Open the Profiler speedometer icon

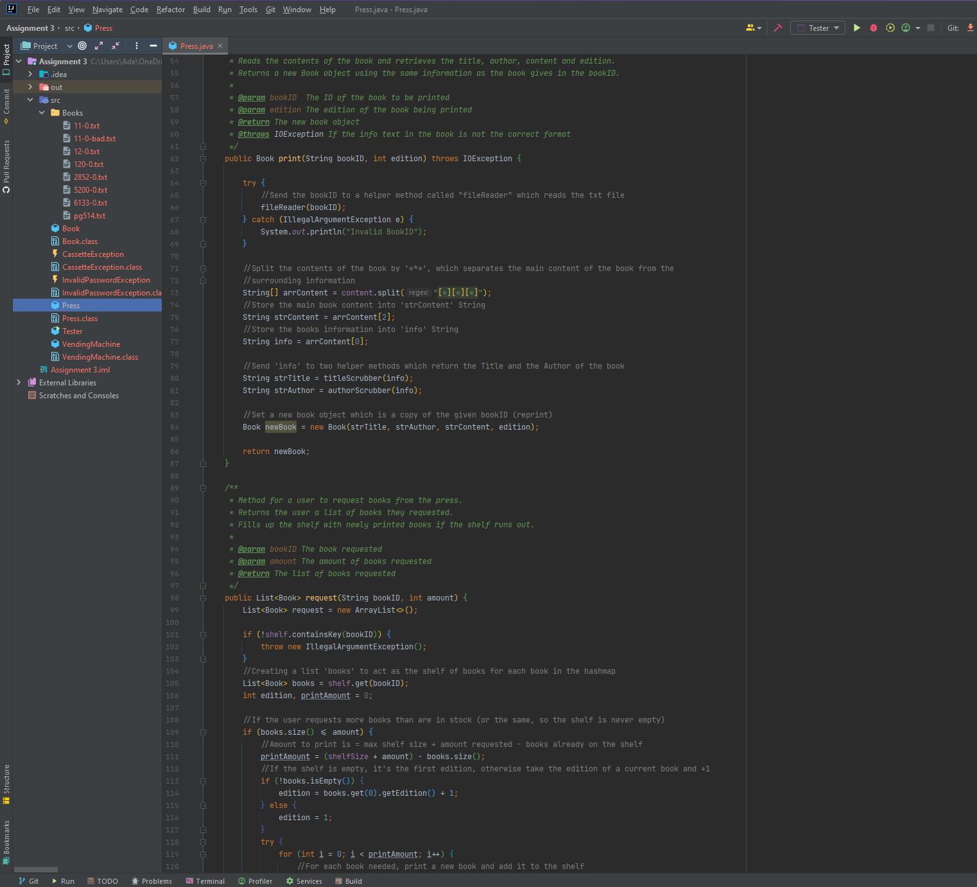906,28
